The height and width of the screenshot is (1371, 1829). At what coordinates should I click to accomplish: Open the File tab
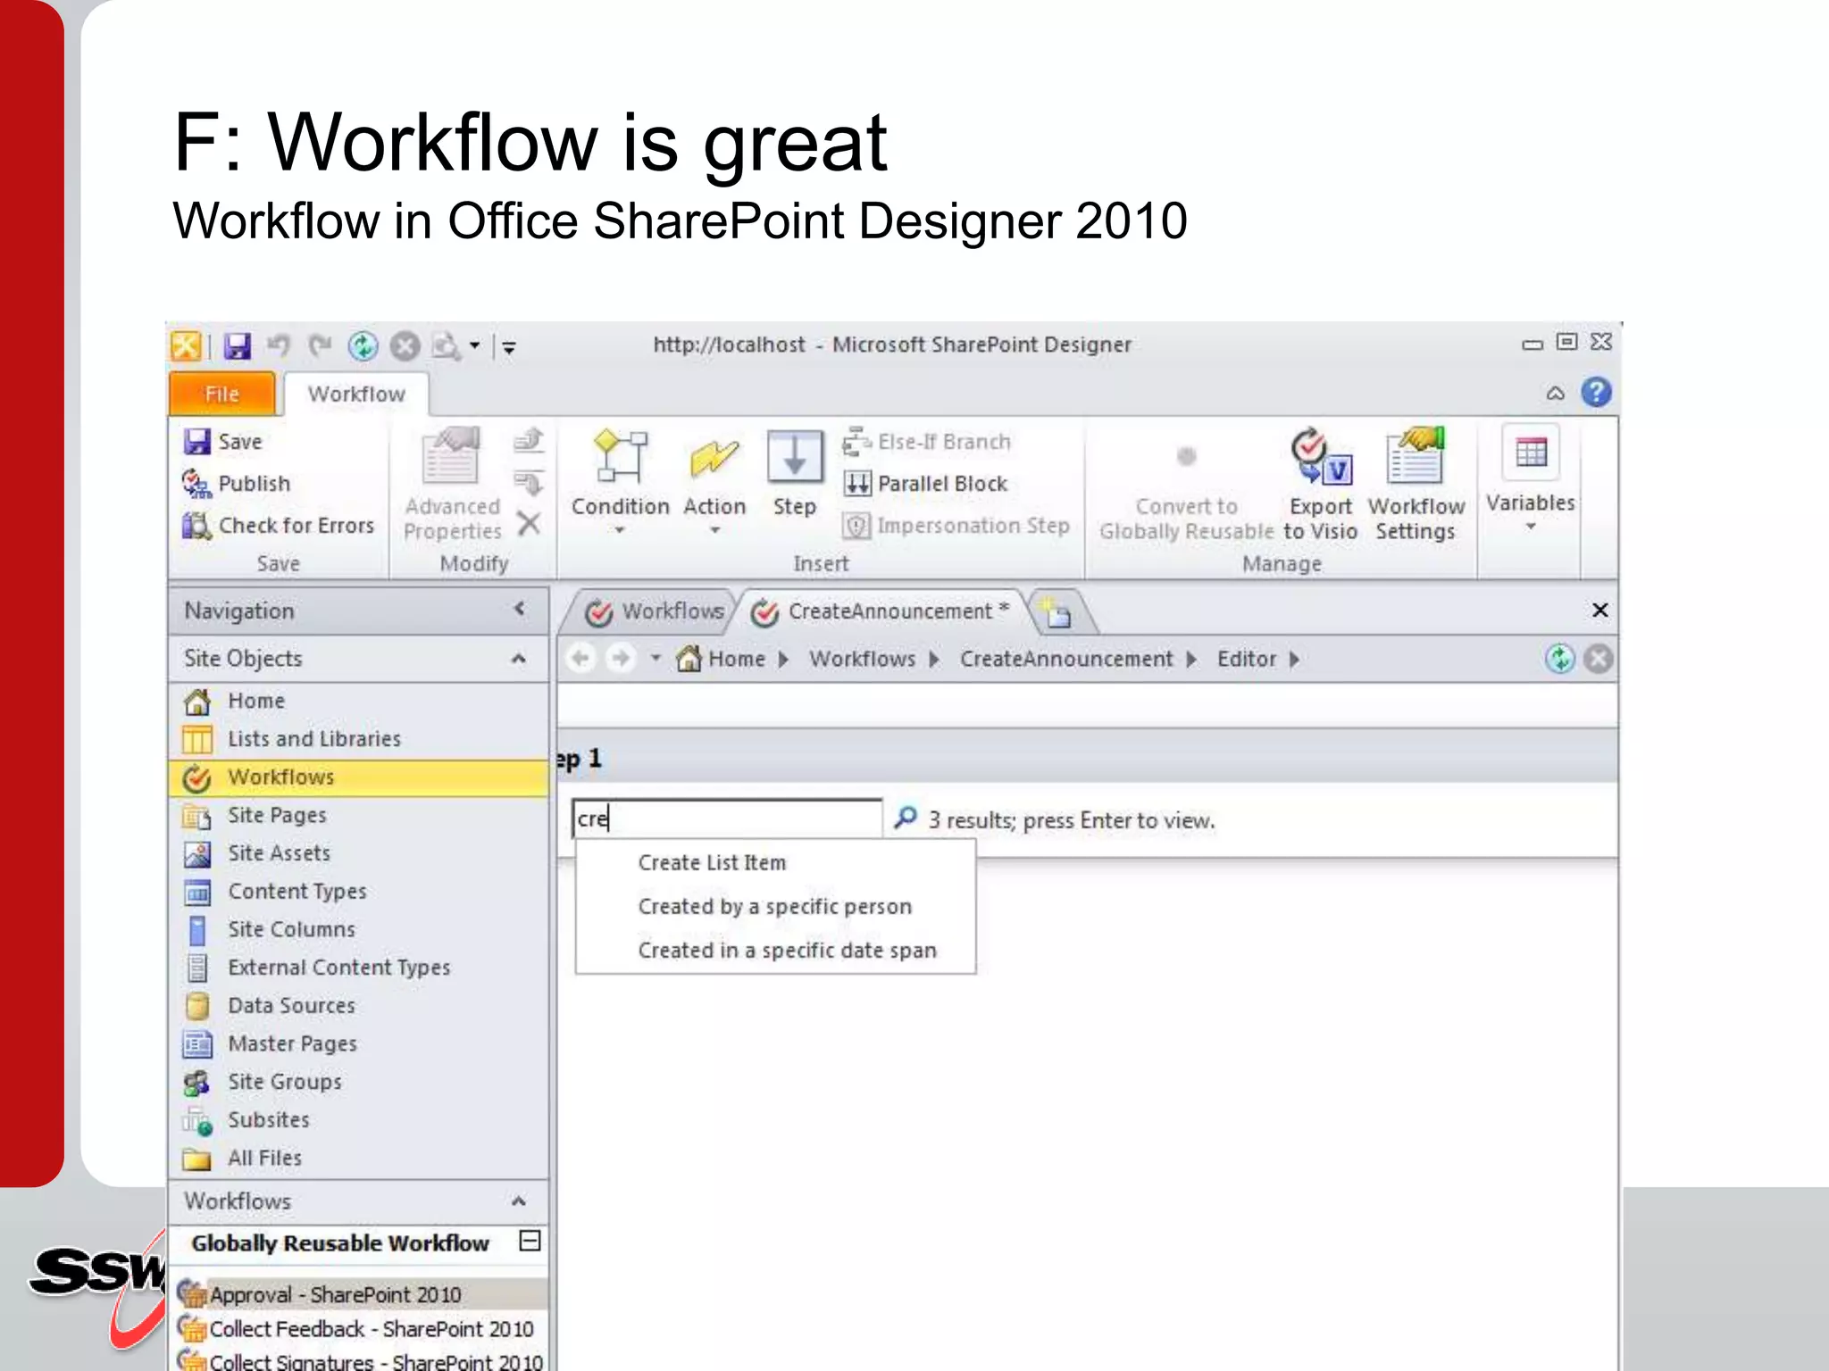coord(221,394)
